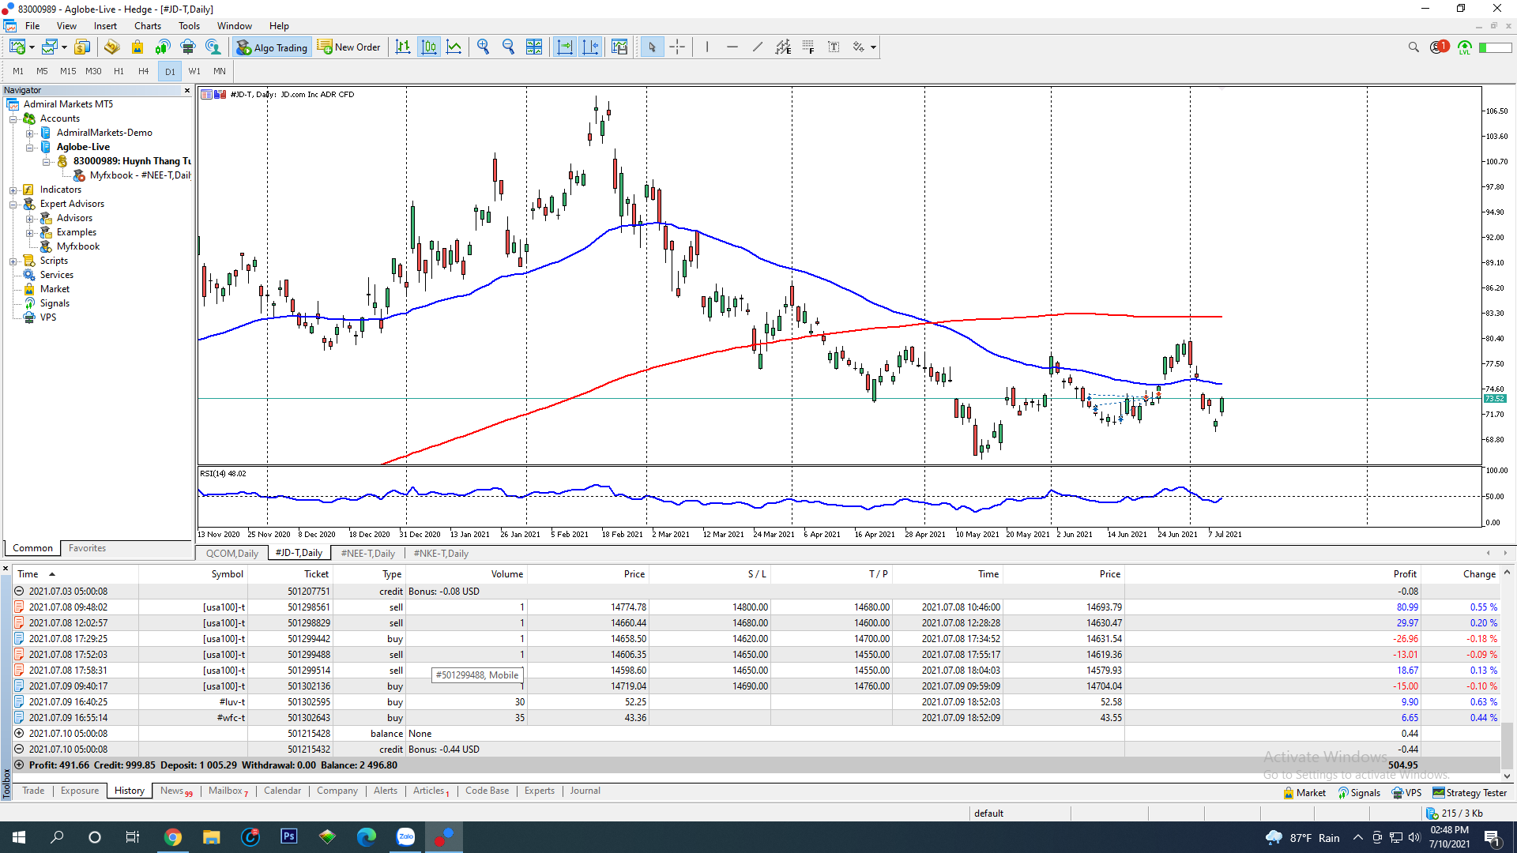Zoom out of the chart
The width and height of the screenshot is (1517, 853).
[509, 47]
